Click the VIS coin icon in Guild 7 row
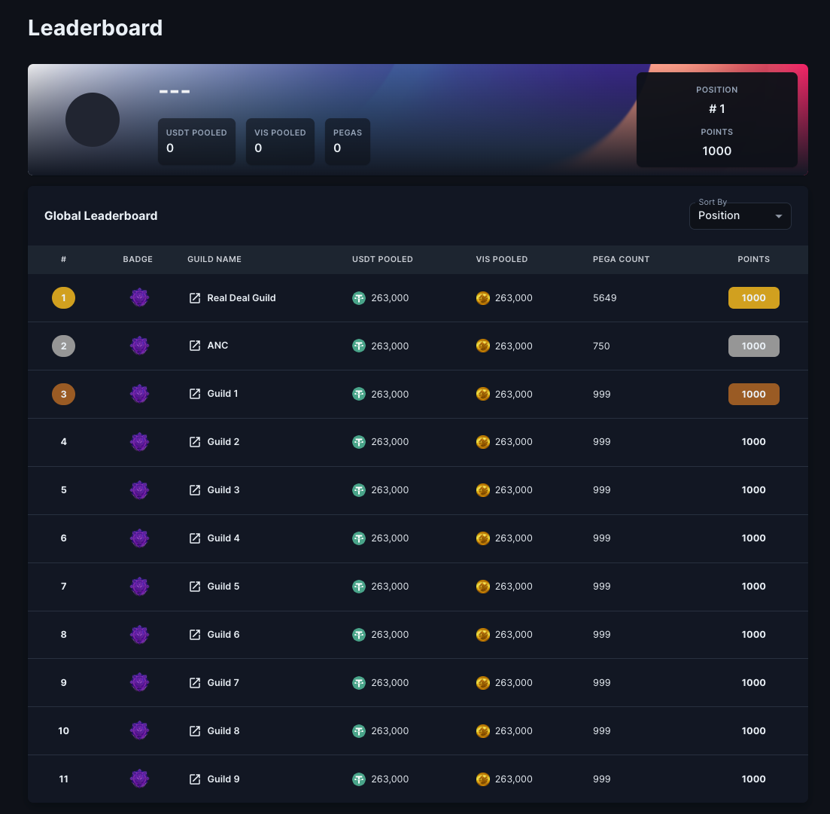Viewport: 830px width, 814px height. 483,683
